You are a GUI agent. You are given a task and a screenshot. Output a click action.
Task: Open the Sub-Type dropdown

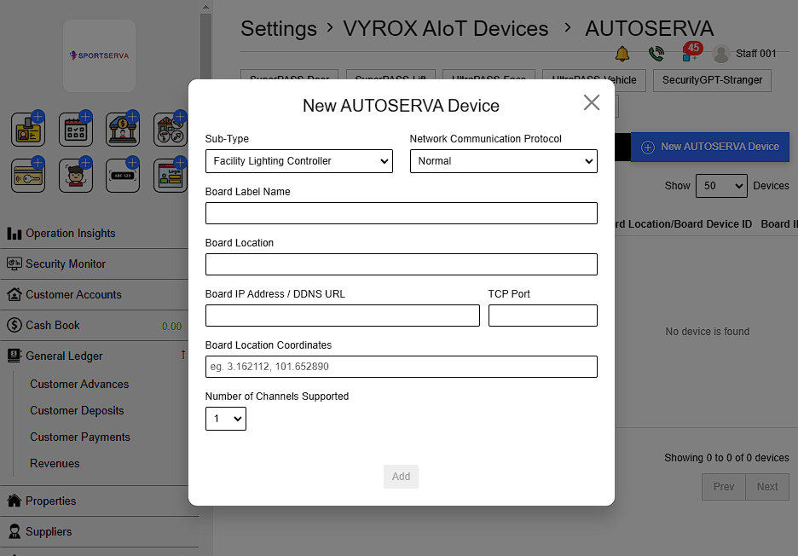(298, 161)
